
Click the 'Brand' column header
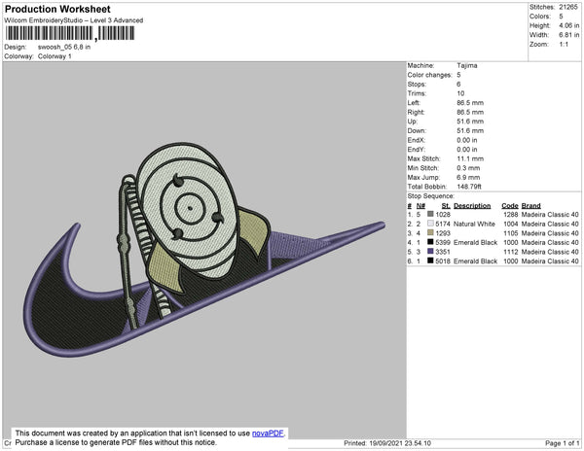530,206
